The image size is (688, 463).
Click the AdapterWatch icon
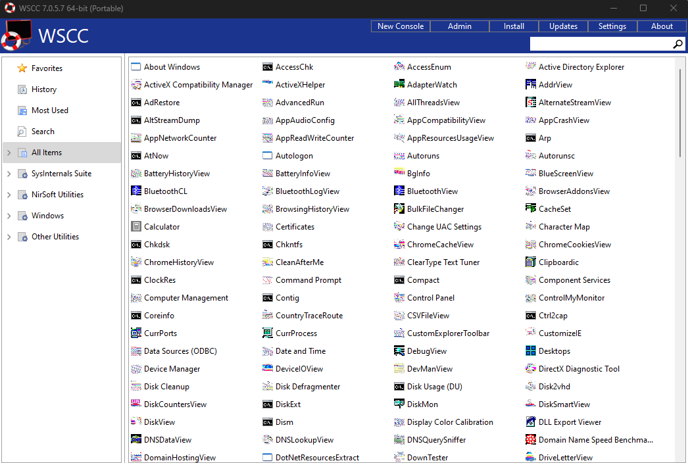click(399, 84)
